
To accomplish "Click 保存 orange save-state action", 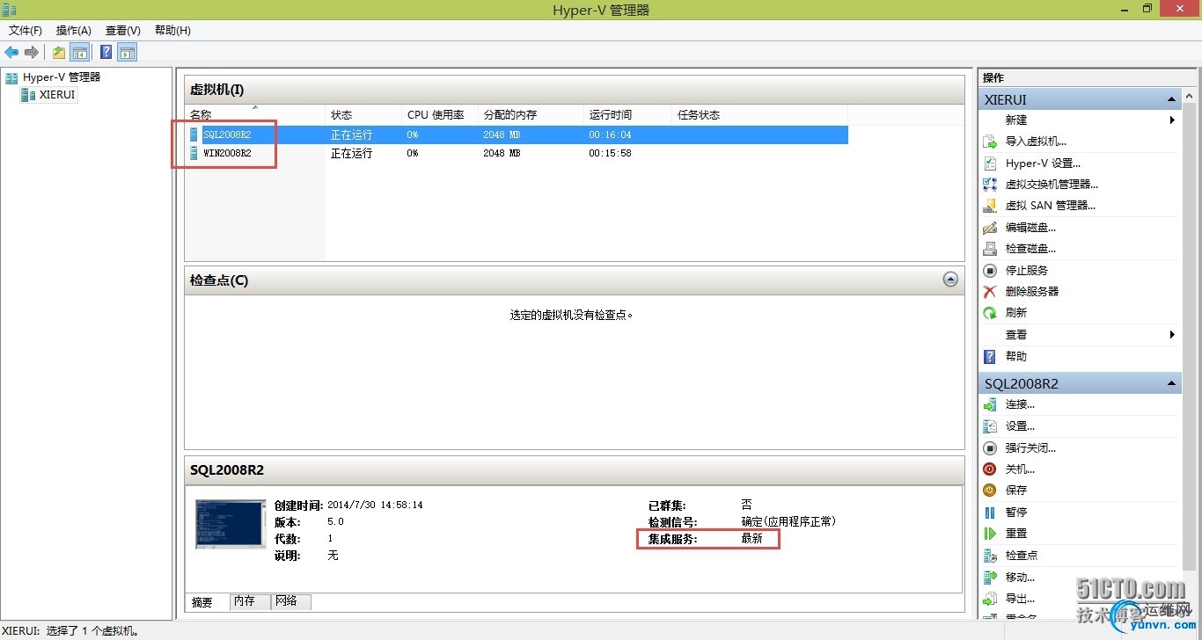I will [x=1015, y=490].
